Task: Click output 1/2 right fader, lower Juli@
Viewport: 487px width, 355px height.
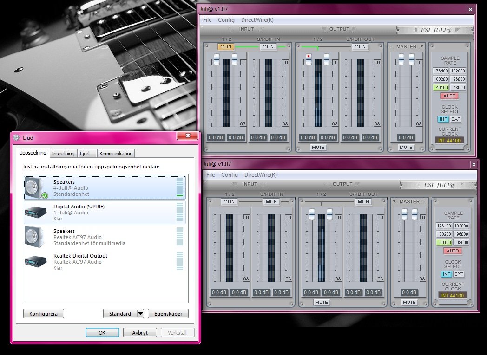Action: 329,214
